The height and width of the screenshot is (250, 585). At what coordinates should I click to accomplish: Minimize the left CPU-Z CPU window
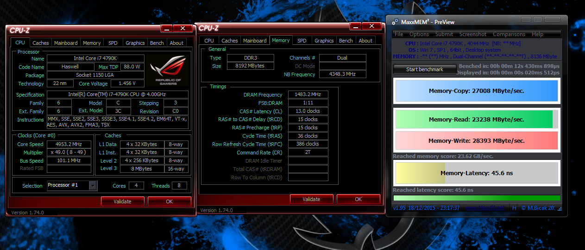tap(166, 29)
